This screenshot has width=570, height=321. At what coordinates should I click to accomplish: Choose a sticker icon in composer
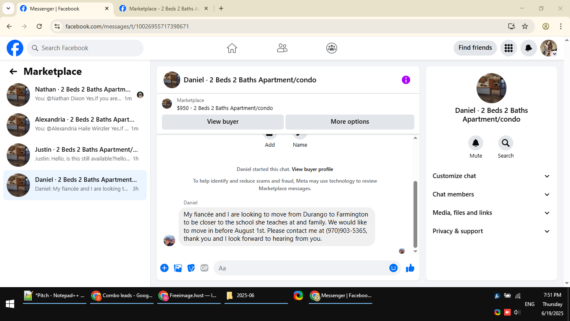[191, 268]
